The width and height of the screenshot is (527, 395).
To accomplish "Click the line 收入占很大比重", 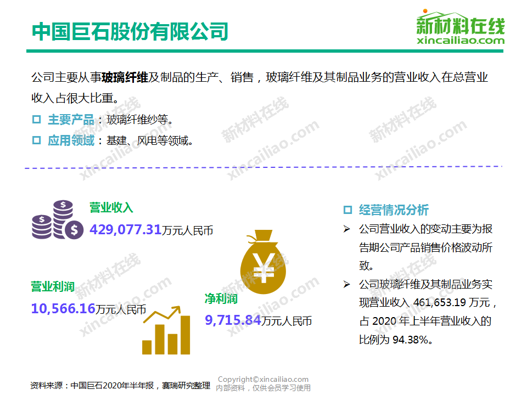I will click(x=76, y=98).
